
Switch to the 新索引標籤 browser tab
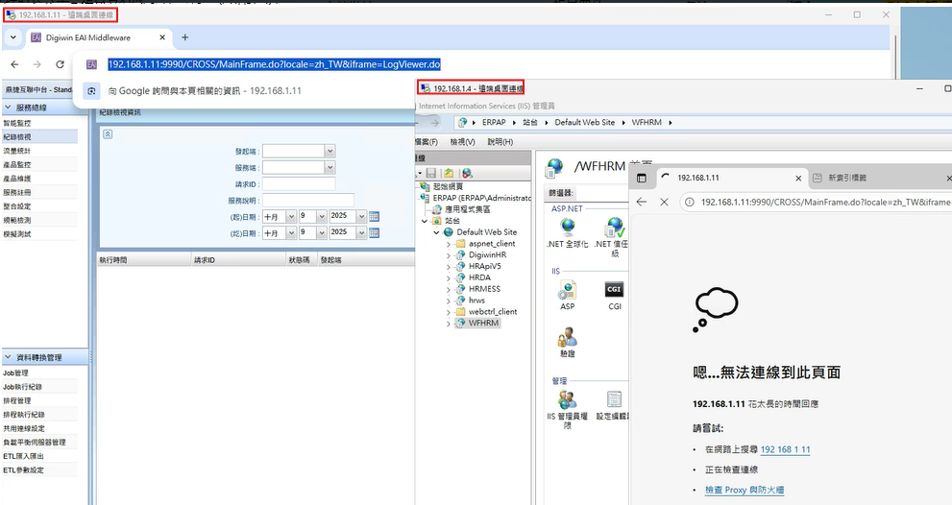click(x=846, y=179)
